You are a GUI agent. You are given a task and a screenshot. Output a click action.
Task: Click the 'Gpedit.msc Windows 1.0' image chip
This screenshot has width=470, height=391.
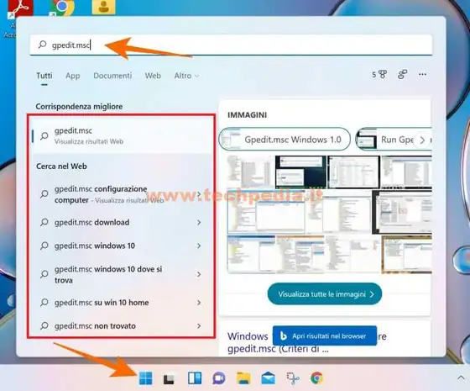[x=285, y=139]
